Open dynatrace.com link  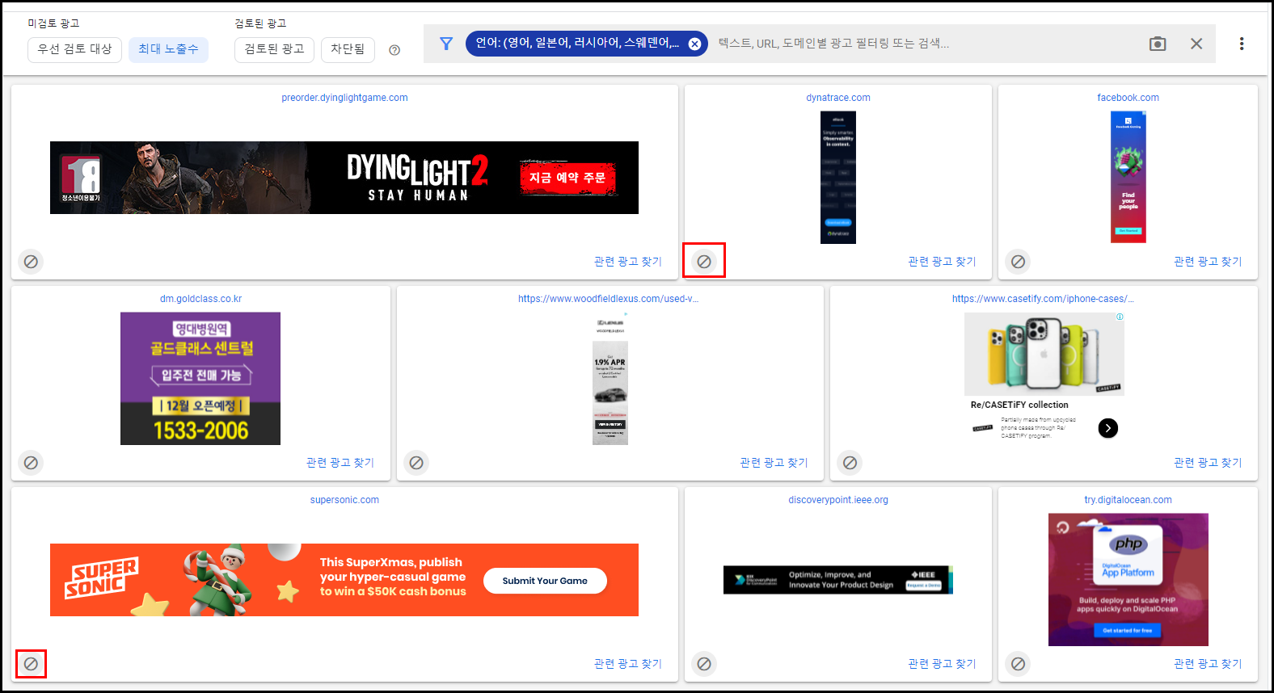(838, 98)
